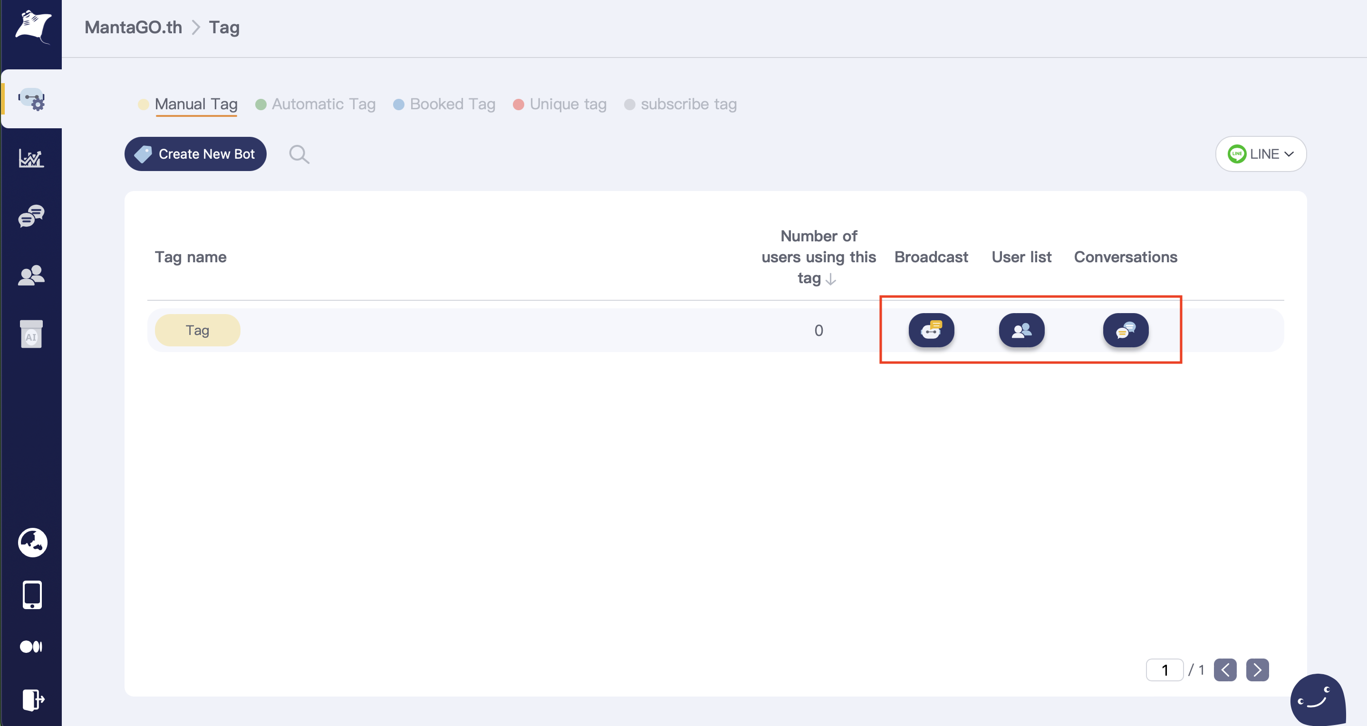Screen dimensions: 1367x726
Task: Click the globe language icon in sidebar
Action: (x=32, y=542)
